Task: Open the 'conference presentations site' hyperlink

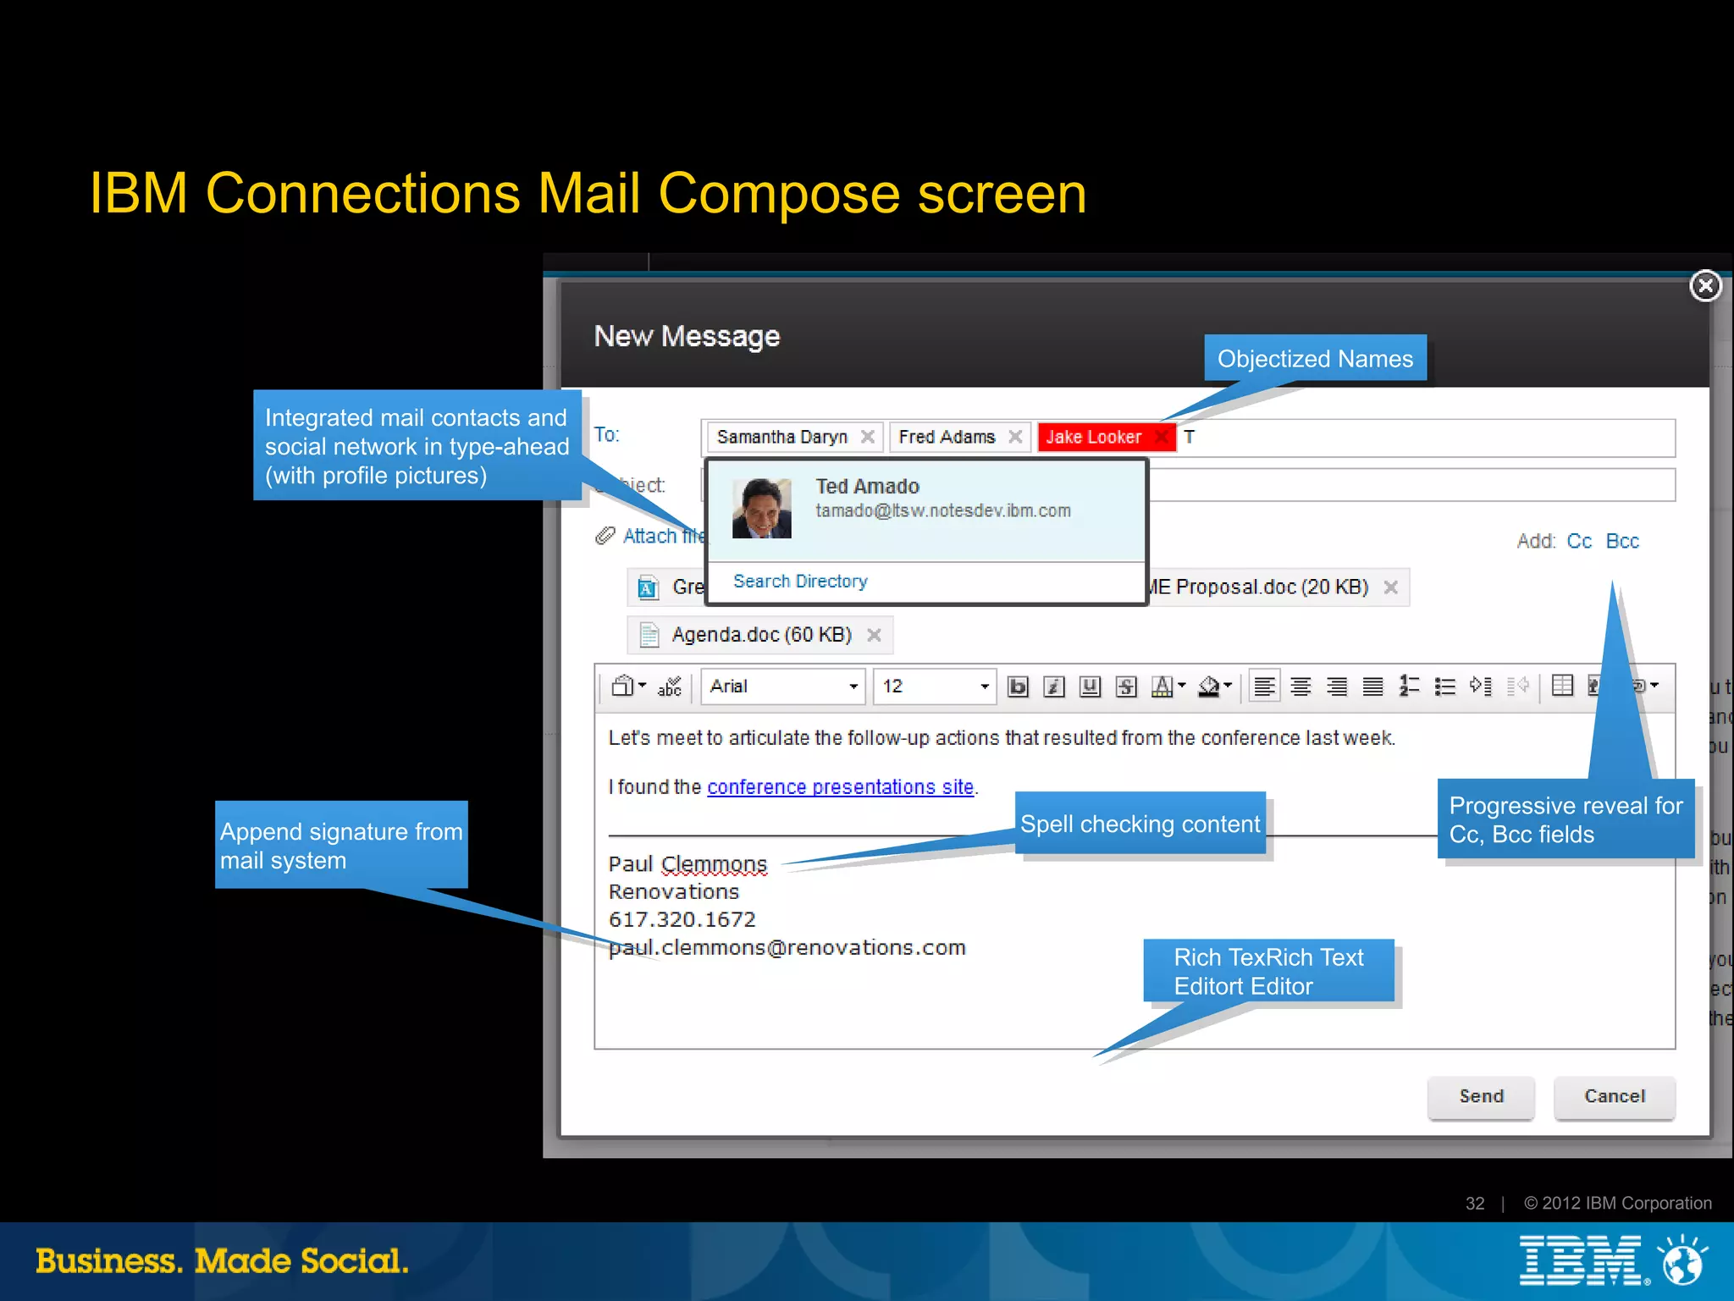Action: pos(840,787)
